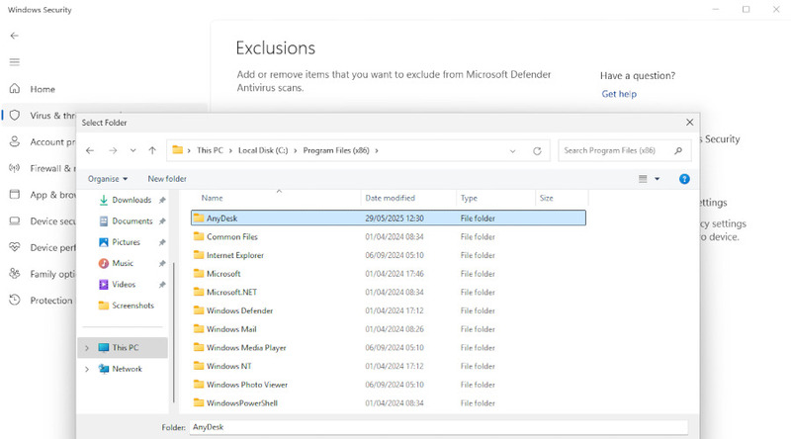Open recent locations dropdown arrow
The height and width of the screenshot is (439, 791).
[x=132, y=150]
